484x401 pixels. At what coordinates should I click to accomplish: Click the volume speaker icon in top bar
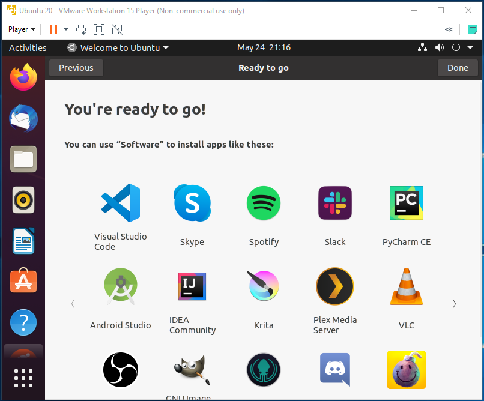439,47
